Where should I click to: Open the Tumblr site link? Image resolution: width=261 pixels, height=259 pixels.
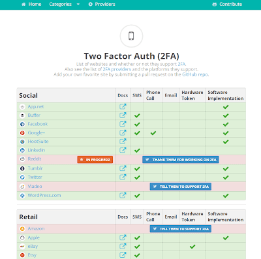coord(35,168)
